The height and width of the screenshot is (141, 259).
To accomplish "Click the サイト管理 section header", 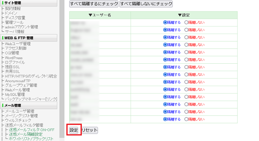I will pos(29,3).
